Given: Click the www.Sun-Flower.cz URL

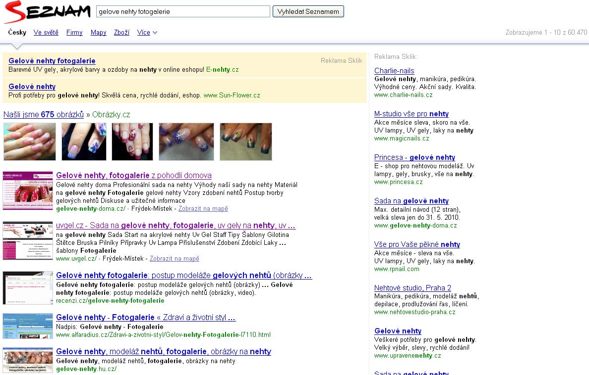Looking at the screenshot, I should pos(232,95).
